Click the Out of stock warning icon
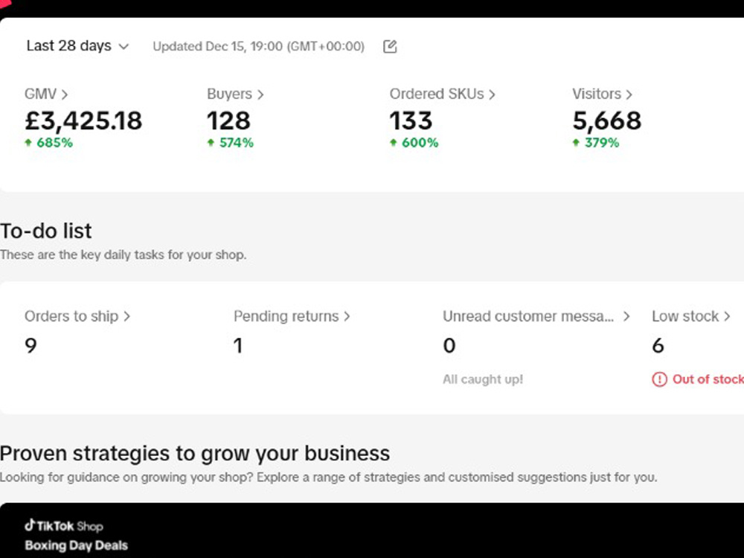Image resolution: width=744 pixels, height=558 pixels. pos(659,379)
